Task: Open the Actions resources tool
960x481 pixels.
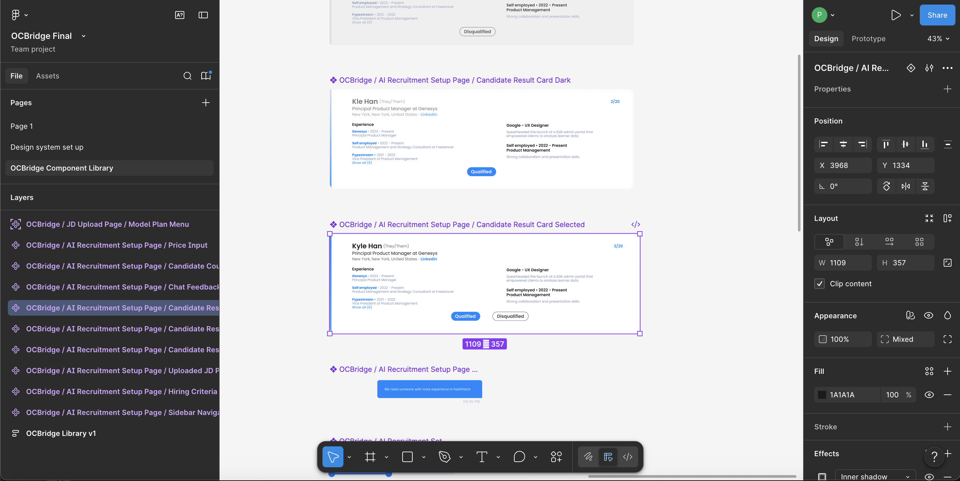Action: point(556,456)
